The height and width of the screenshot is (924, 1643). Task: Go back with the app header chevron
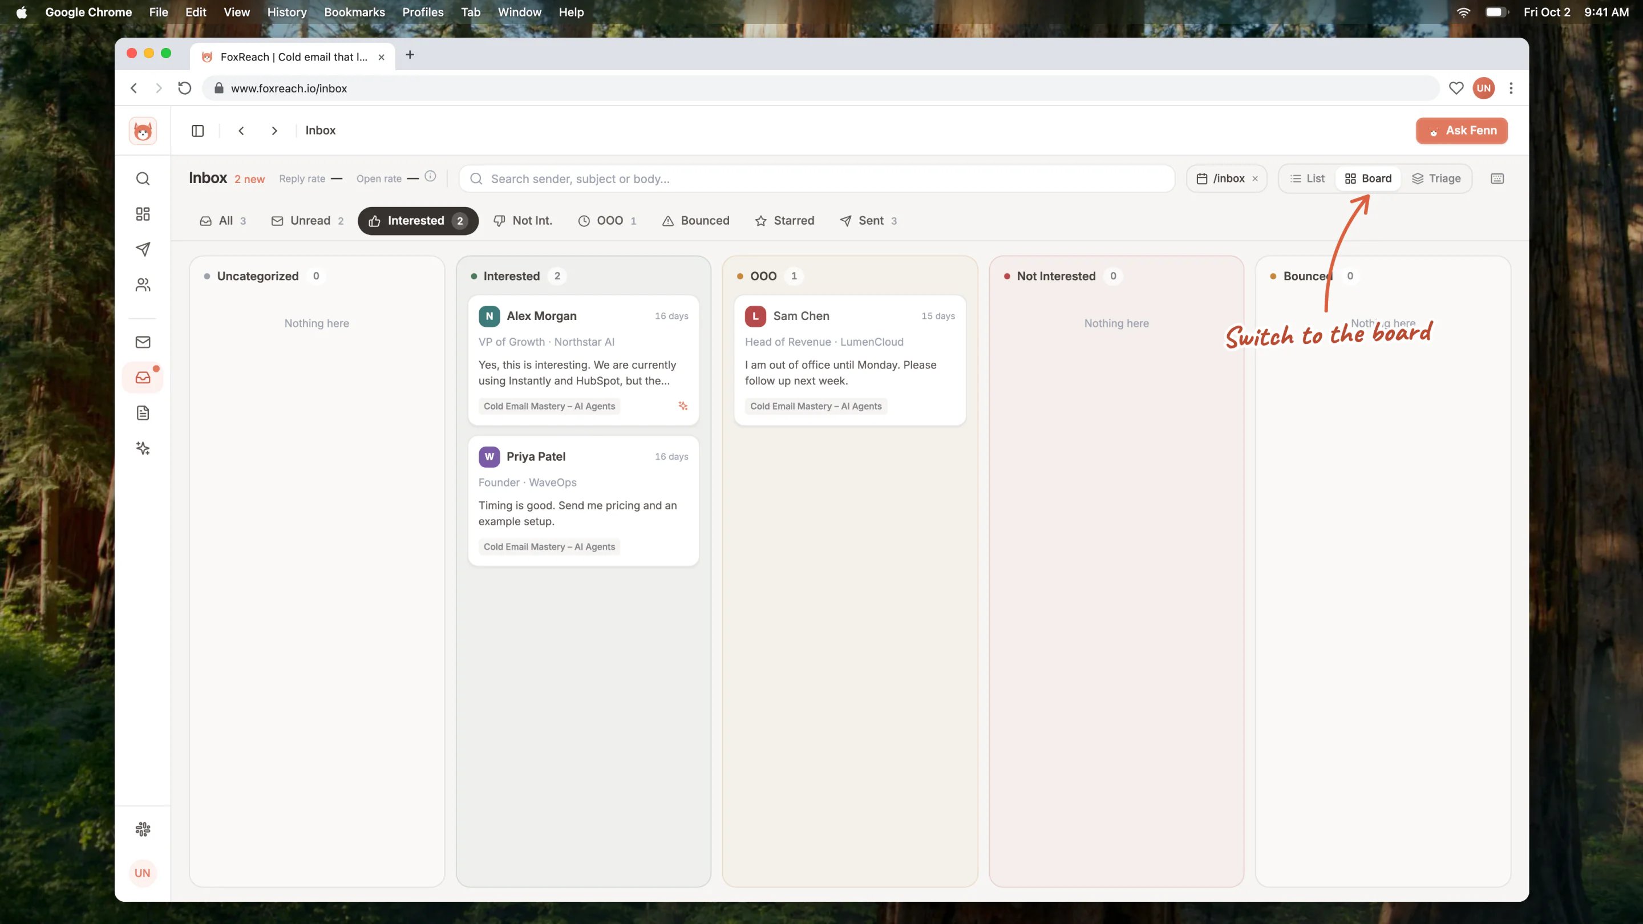click(x=241, y=131)
